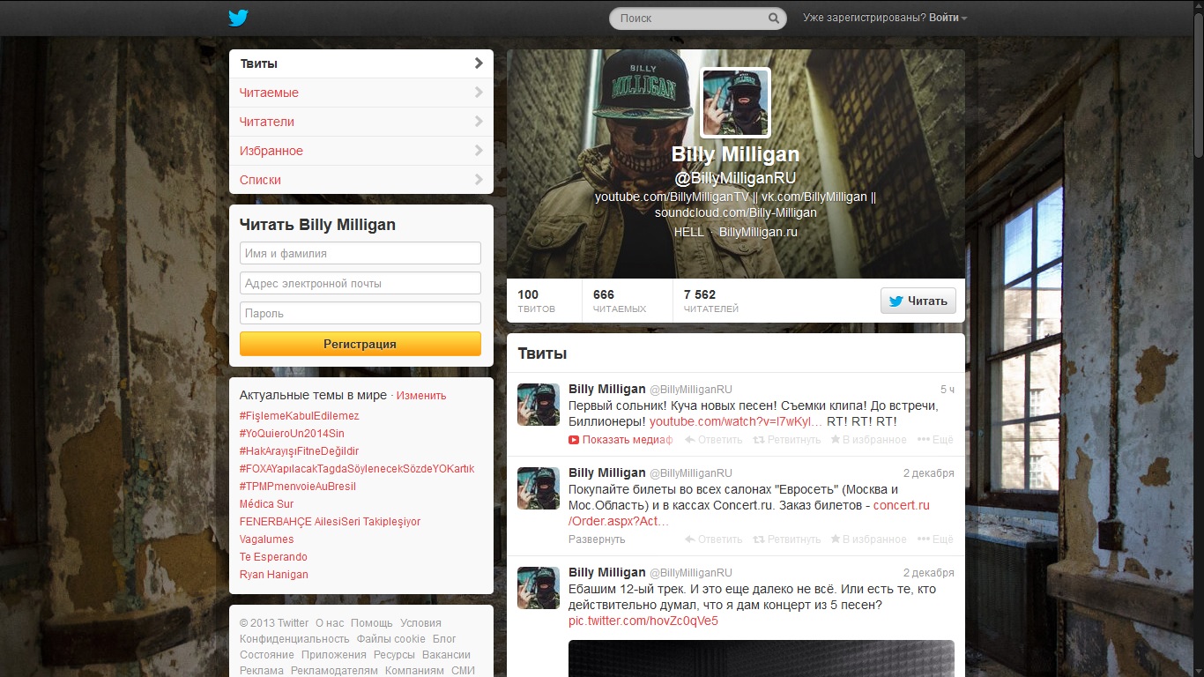1204x677 pixels.
Task: Open trend Te Esperando
Action: pyautogui.click(x=274, y=557)
